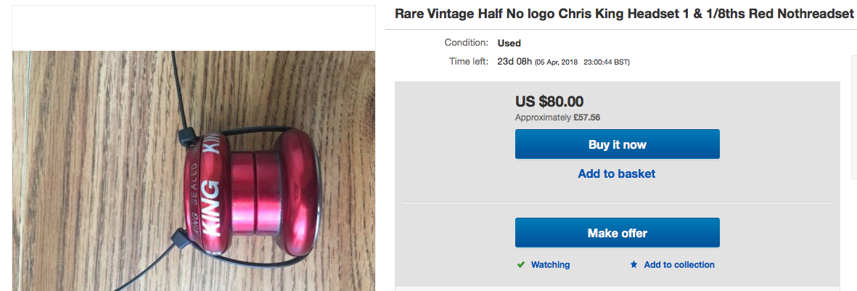The height and width of the screenshot is (291, 857).
Task: Click the star icon beside Add to collection
Action: (x=634, y=265)
